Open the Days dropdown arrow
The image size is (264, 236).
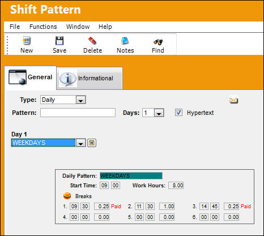click(x=159, y=113)
